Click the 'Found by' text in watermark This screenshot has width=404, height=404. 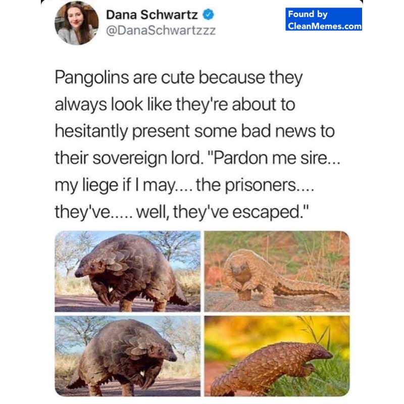[308, 14]
